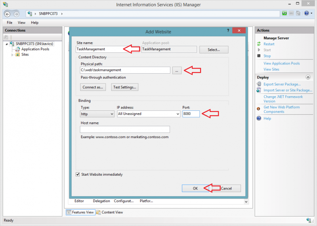Image resolution: width=317 pixels, height=226 pixels.
Task: Click the empty Host name field
Action: click(125, 129)
